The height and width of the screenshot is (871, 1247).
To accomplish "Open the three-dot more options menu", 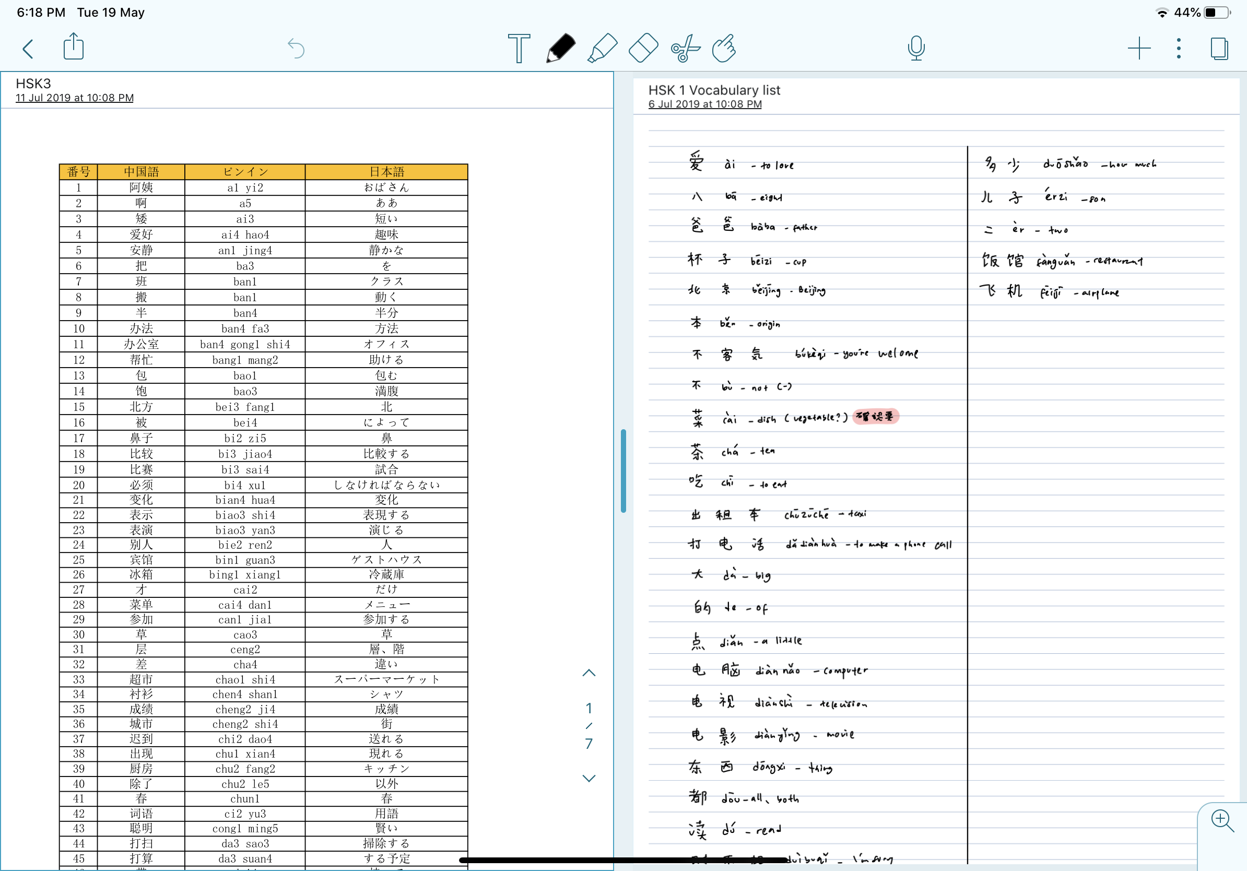I will pyautogui.click(x=1178, y=49).
